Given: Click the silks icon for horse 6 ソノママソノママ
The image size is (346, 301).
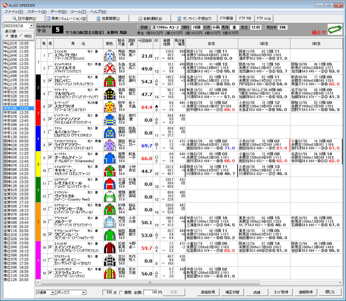Looking at the screenshot, I should coord(110,119).
